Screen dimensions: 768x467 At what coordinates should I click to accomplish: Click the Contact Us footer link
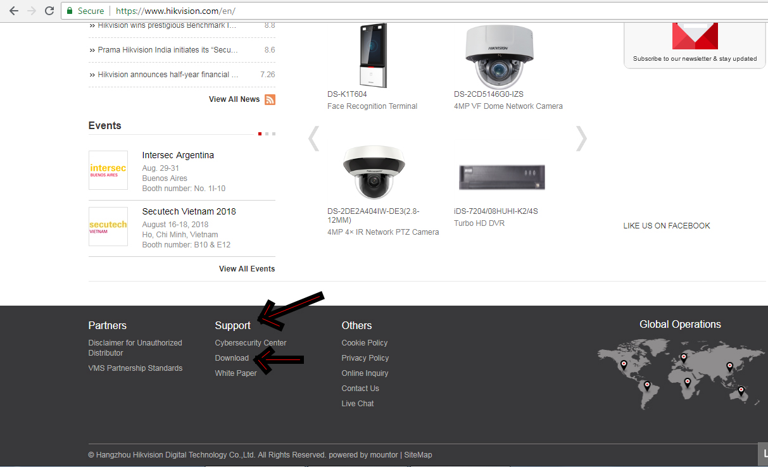click(x=360, y=389)
